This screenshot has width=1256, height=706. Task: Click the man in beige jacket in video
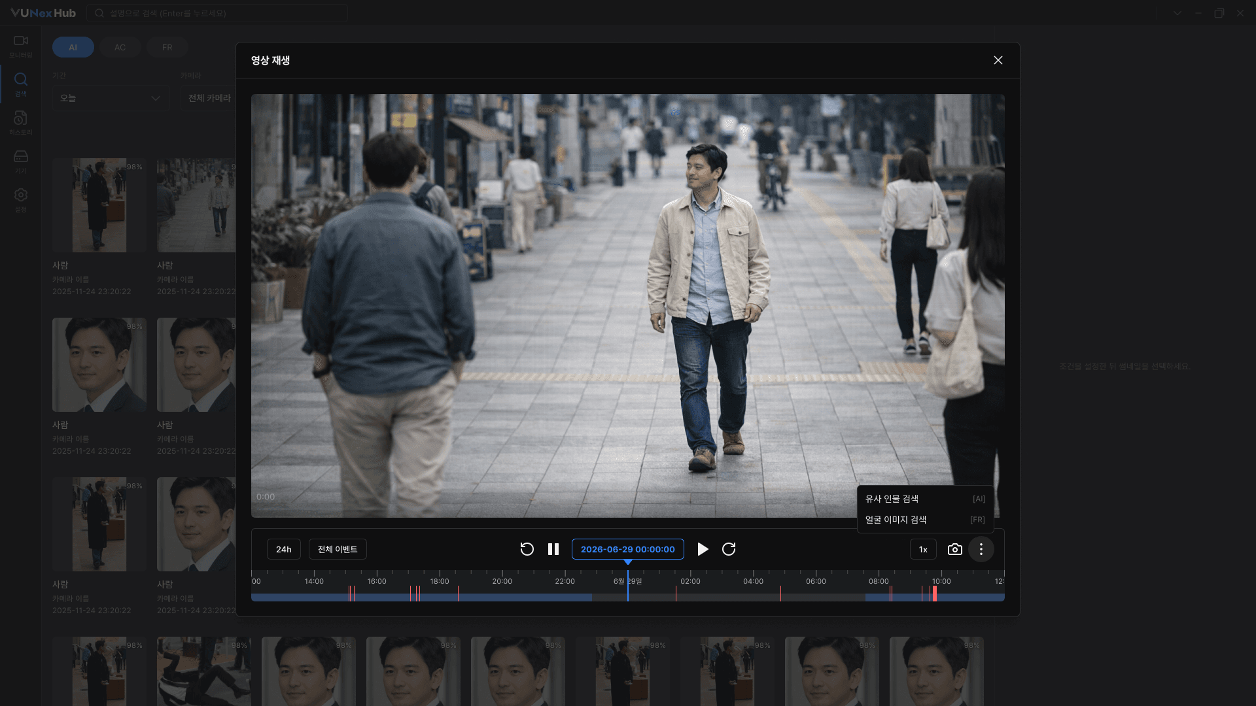(709, 307)
